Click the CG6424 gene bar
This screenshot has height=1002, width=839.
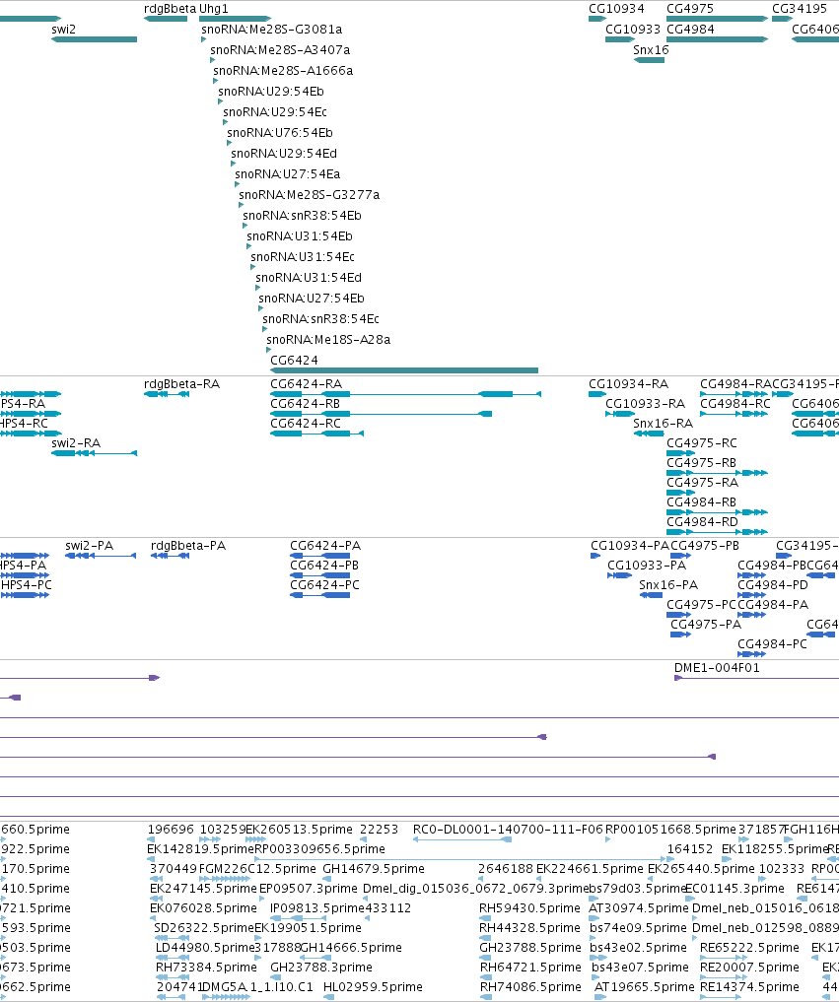coord(404,370)
